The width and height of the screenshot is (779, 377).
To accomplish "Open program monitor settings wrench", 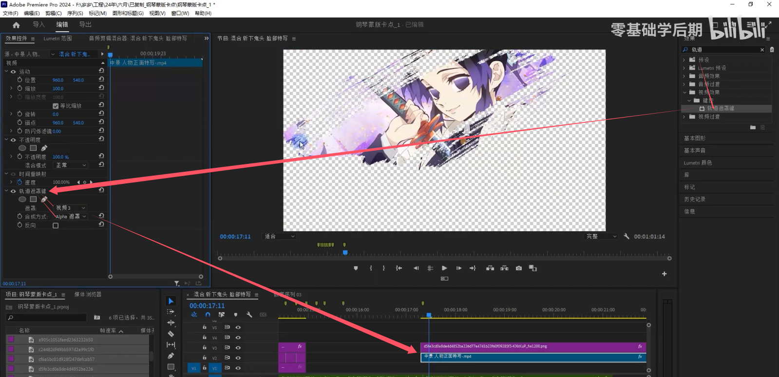I will 627,236.
